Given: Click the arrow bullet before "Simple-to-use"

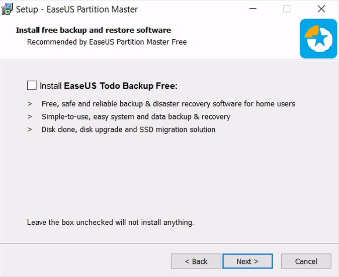Looking at the screenshot, I should click(x=30, y=116).
